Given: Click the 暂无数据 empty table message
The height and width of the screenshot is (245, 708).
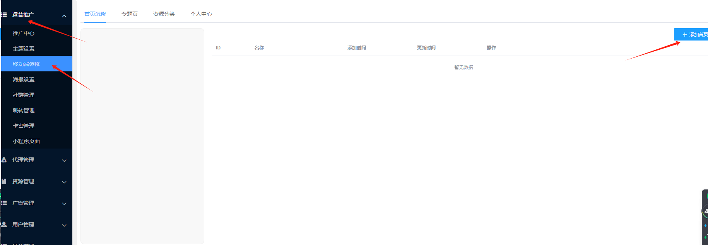Looking at the screenshot, I should (x=463, y=67).
